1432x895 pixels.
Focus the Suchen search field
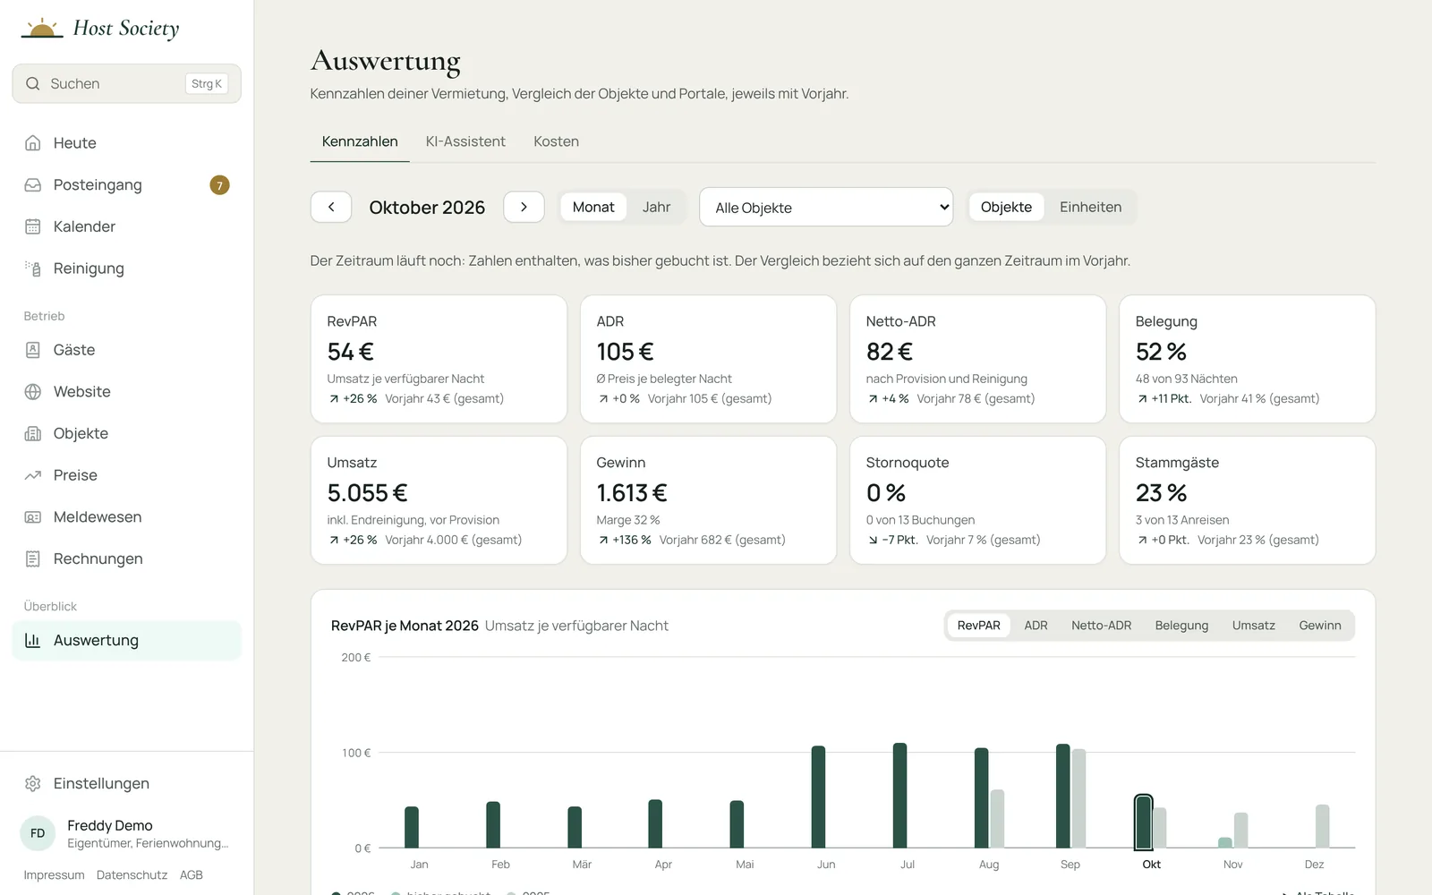(126, 83)
